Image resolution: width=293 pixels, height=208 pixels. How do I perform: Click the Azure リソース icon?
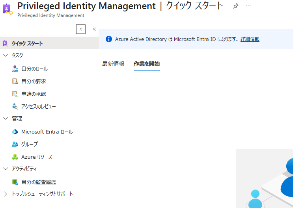pos(15,157)
